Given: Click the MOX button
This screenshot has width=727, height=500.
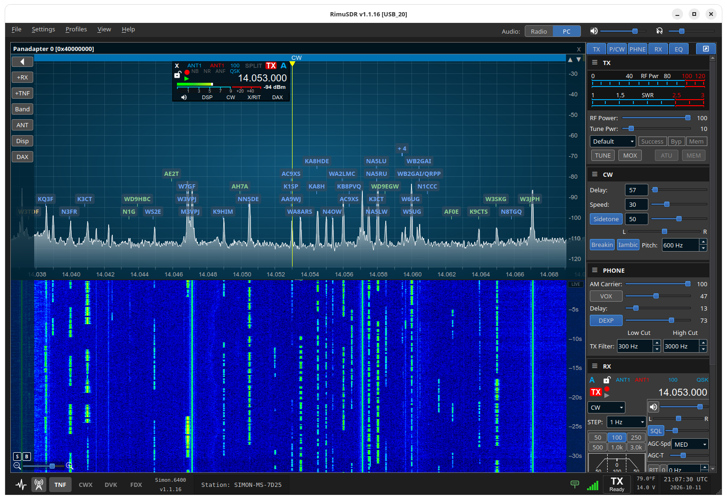Looking at the screenshot, I should click(630, 155).
